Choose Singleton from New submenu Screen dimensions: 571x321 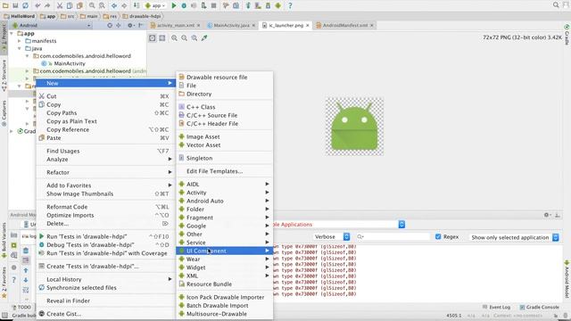tap(224, 159)
